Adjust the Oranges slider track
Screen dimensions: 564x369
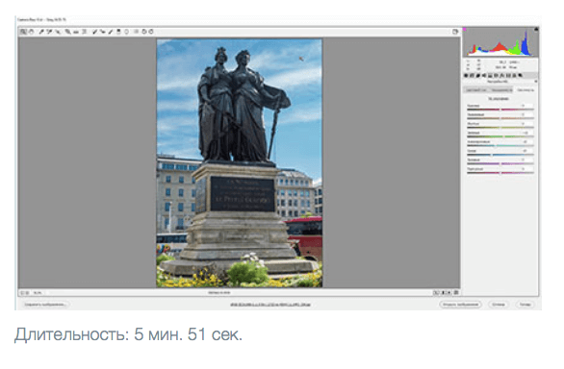click(x=500, y=118)
